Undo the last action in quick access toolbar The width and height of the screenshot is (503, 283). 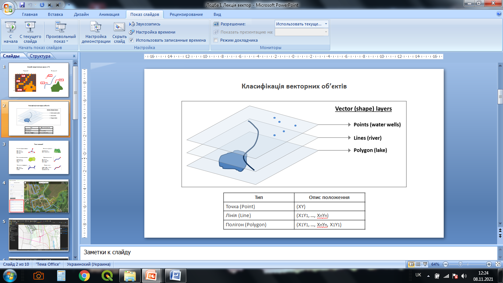[x=31, y=5]
